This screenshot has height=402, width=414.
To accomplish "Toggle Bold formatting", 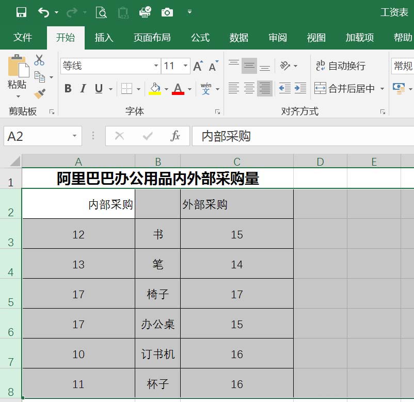I will (x=68, y=88).
